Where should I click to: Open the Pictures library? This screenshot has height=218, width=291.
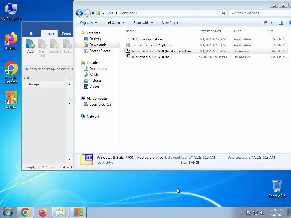pyautogui.click(x=95, y=80)
